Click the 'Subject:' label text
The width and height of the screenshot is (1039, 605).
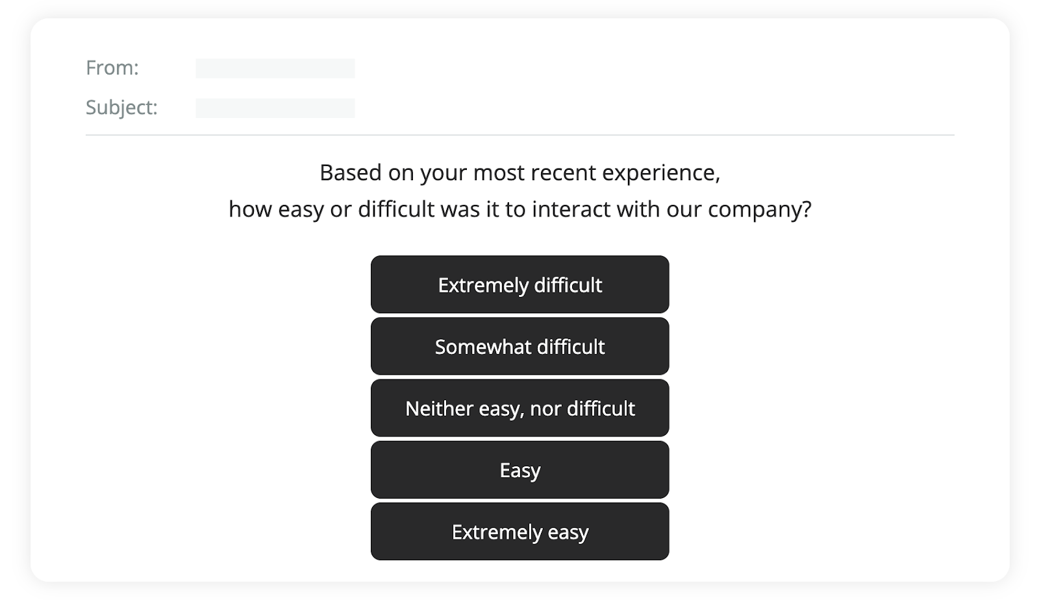tap(122, 108)
